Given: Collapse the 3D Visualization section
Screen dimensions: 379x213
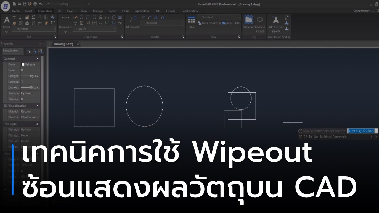Looking at the screenshot, I should [x=37, y=106].
